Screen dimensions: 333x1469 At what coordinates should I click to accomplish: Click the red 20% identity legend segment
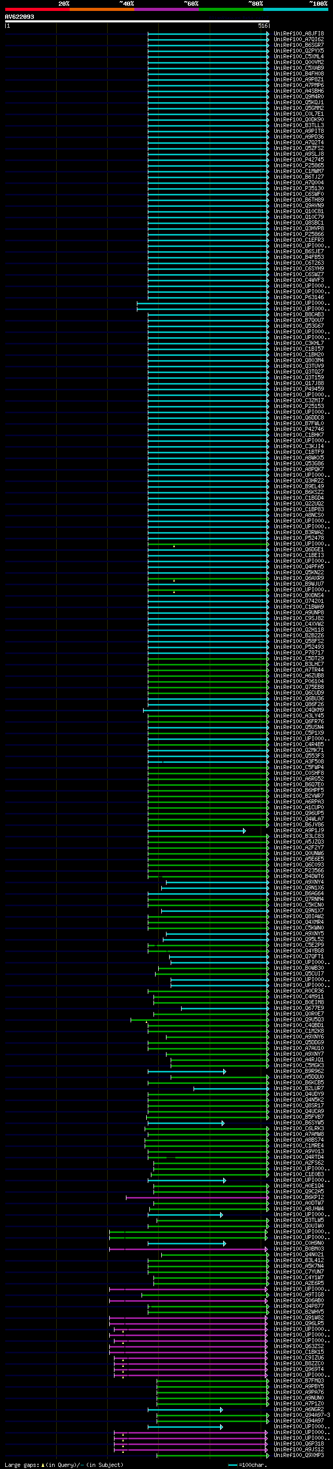[37, 9]
